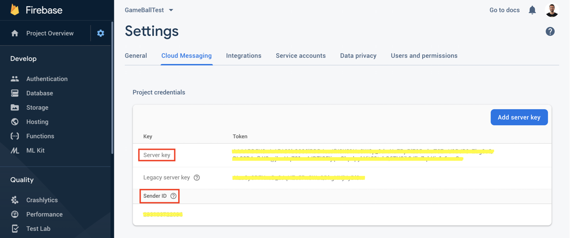570x238 pixels.
Task: Click the Crashlytics icon
Action: click(15, 200)
